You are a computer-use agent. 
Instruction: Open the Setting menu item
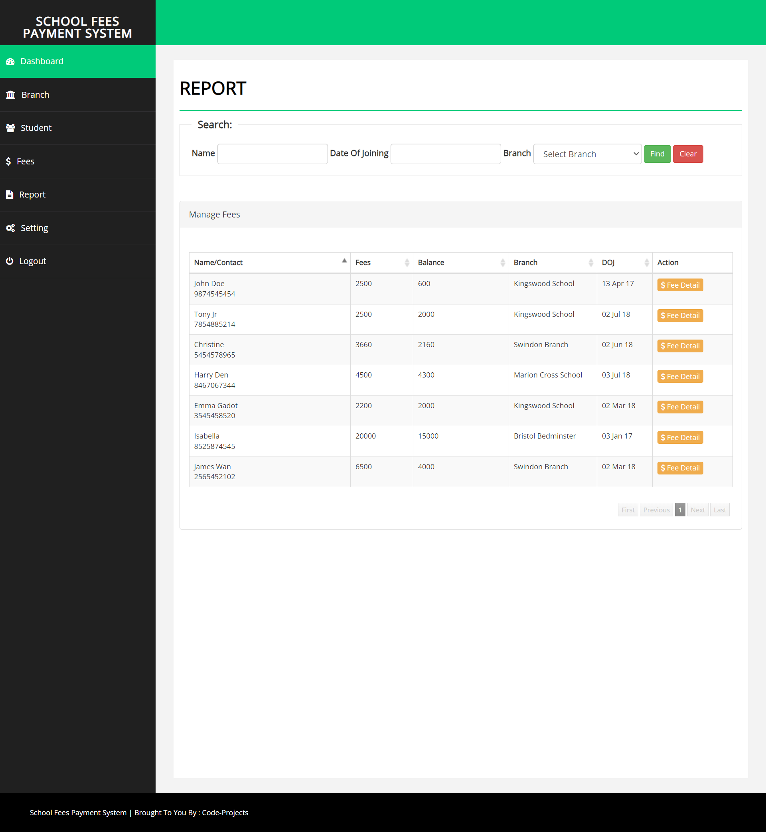point(77,228)
